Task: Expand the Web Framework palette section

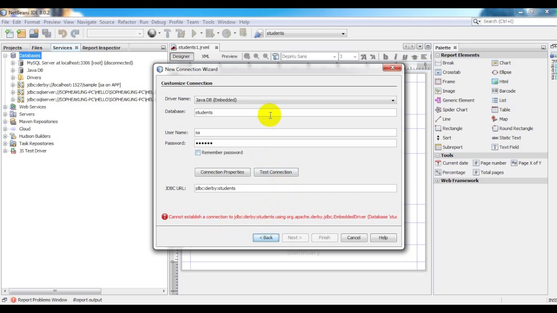Action: tap(437, 180)
